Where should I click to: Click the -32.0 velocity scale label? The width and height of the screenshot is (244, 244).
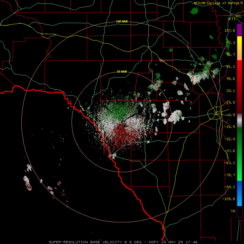click(x=230, y=139)
